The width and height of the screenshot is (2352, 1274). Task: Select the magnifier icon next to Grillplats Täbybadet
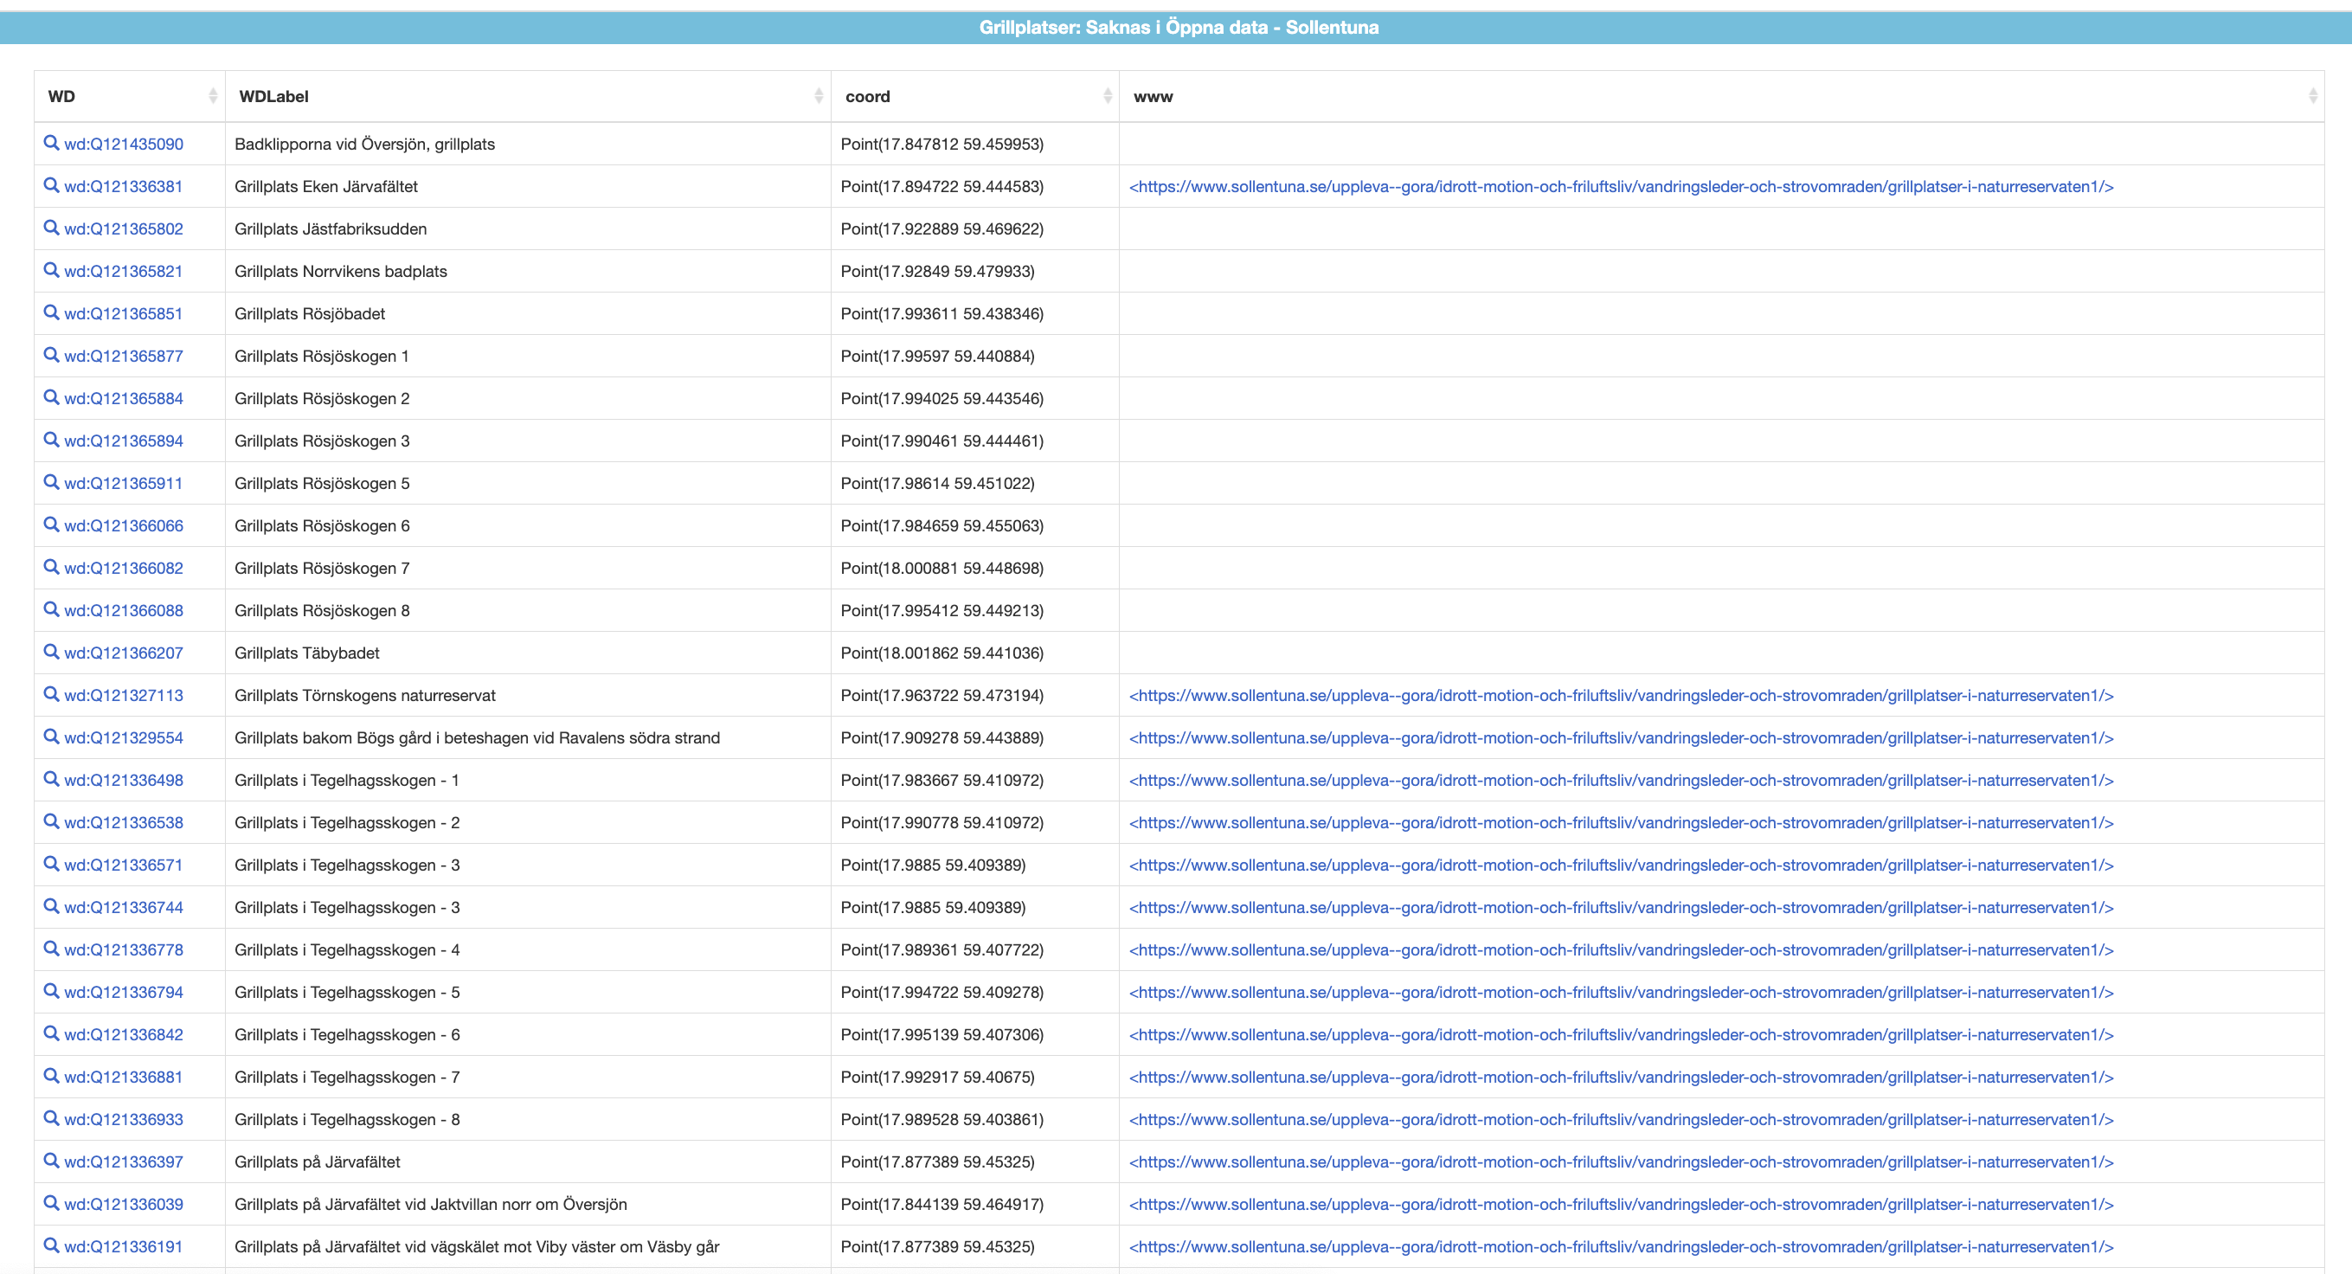(x=51, y=652)
